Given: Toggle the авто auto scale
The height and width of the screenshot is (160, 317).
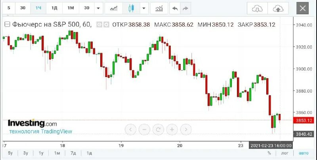Looking at the screenshot, I should (x=304, y=153).
